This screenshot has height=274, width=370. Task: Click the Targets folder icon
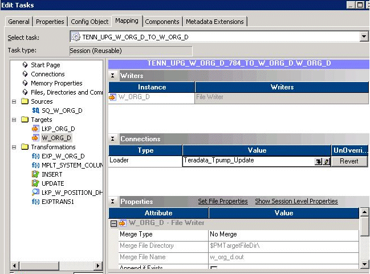(x=25, y=119)
